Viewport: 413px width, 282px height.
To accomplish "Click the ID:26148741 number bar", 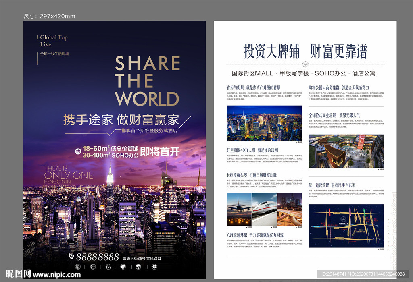I will [363, 274].
